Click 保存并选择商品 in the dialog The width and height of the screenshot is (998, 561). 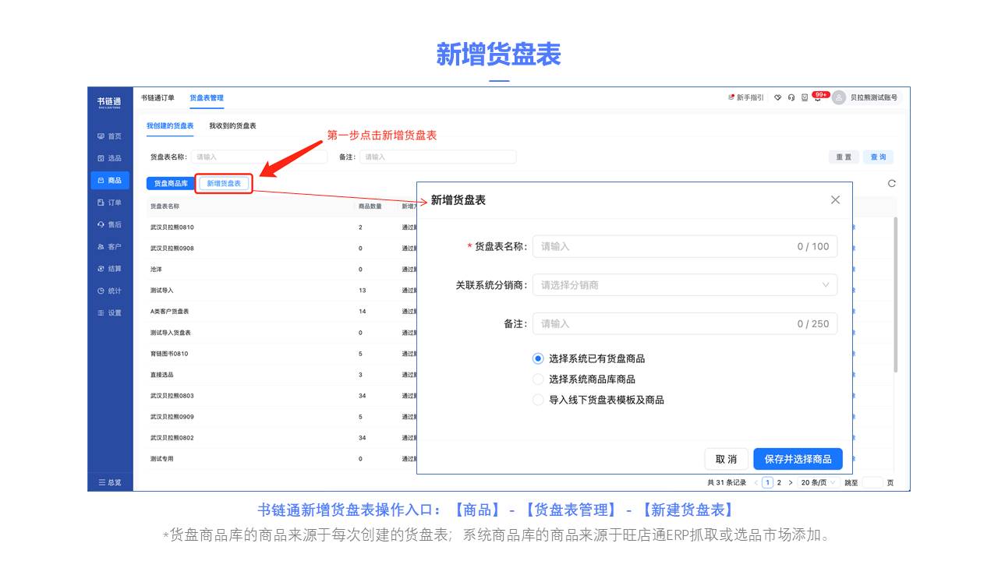[x=798, y=459]
